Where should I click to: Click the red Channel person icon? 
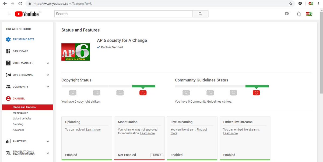click(x=8, y=99)
